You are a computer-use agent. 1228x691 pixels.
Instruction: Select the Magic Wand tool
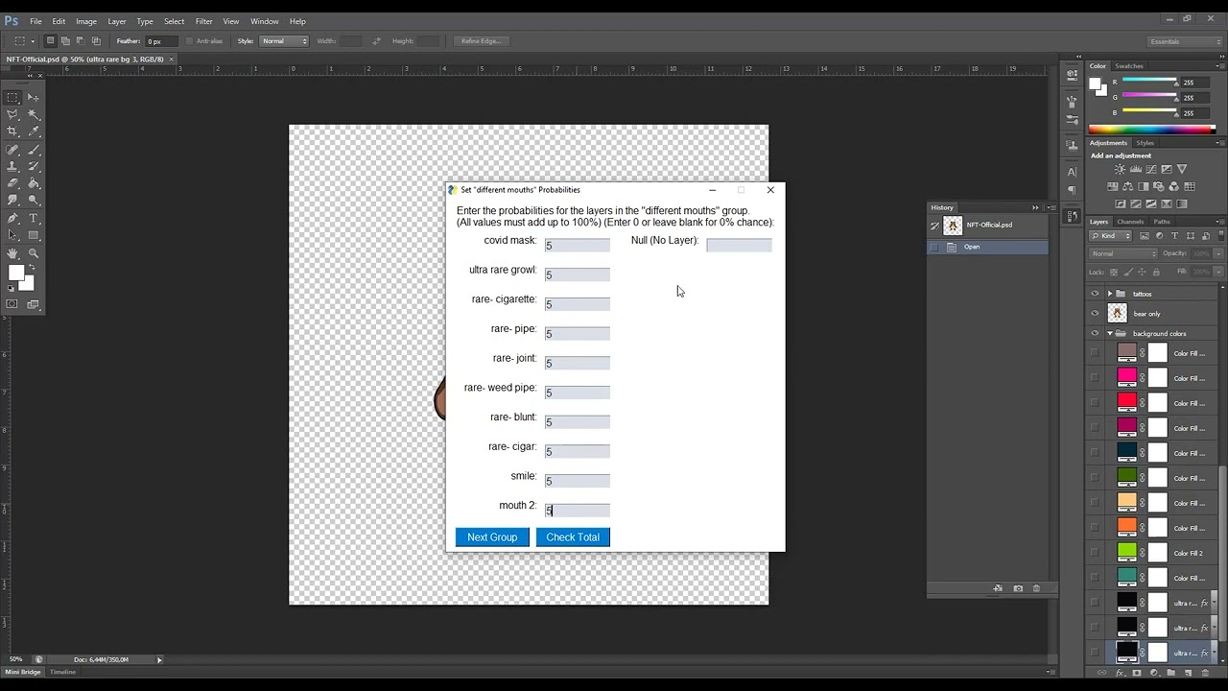[x=34, y=114]
